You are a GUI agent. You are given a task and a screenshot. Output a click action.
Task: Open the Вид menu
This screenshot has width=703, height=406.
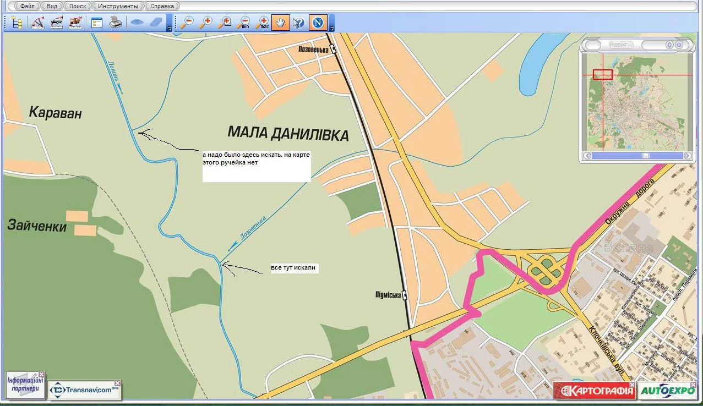pyautogui.click(x=52, y=6)
